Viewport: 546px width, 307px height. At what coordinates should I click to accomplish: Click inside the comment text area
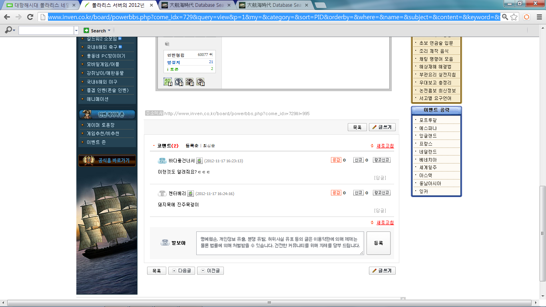tap(280, 243)
